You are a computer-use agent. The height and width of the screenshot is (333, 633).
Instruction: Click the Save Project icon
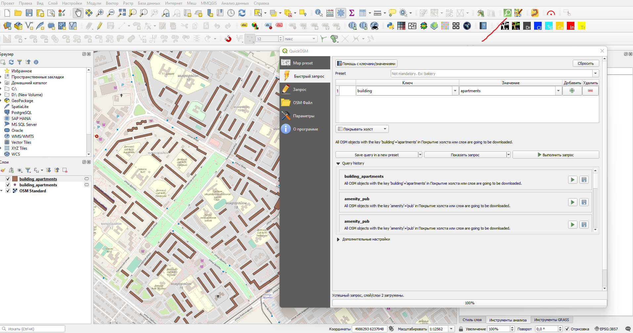pos(29,13)
